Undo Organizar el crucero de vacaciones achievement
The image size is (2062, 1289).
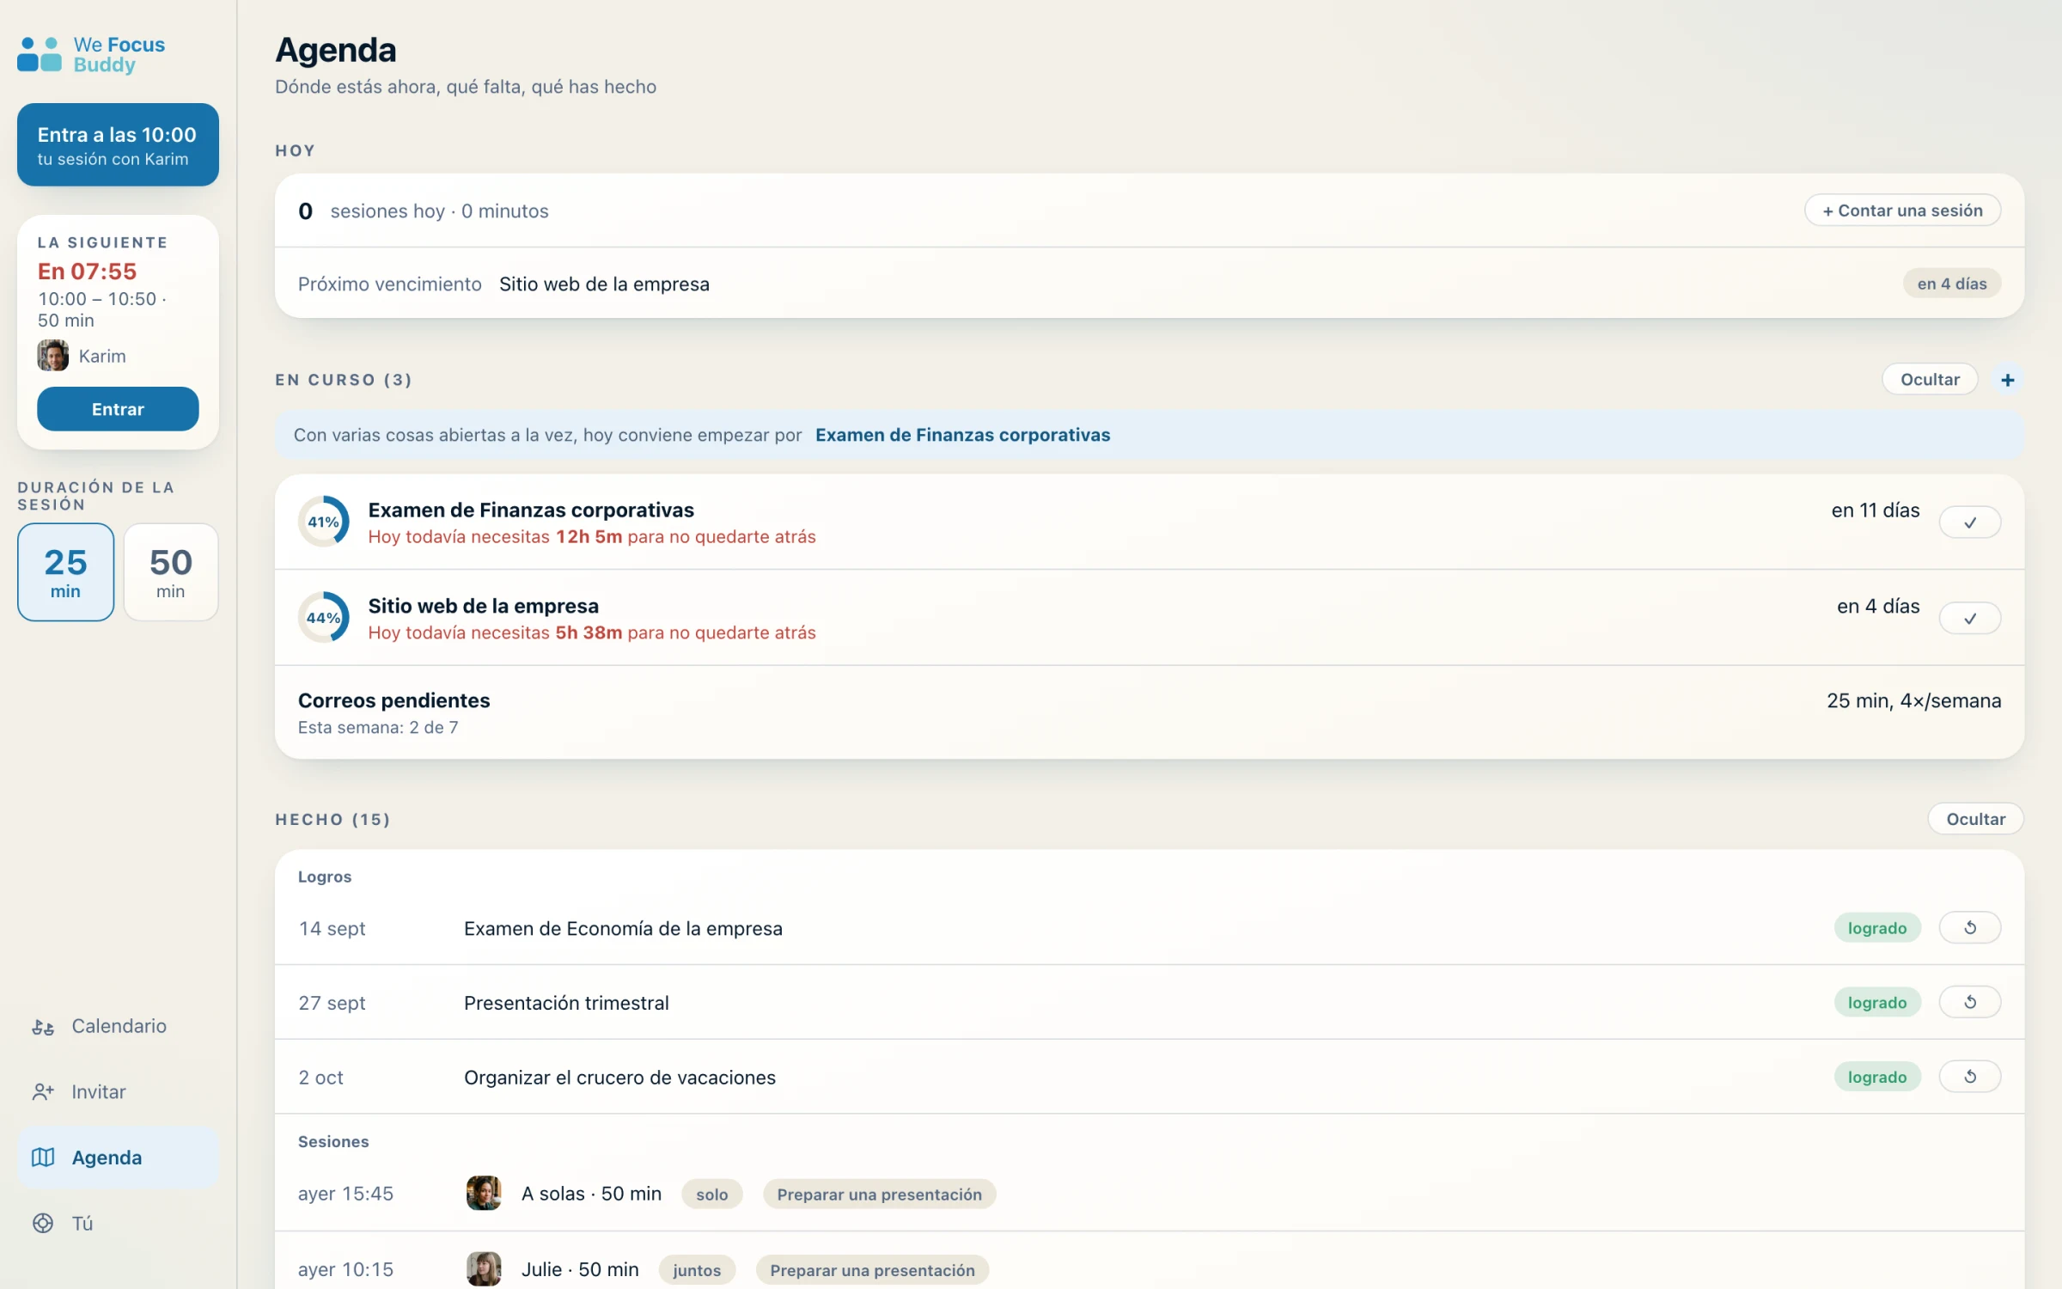click(x=1969, y=1077)
